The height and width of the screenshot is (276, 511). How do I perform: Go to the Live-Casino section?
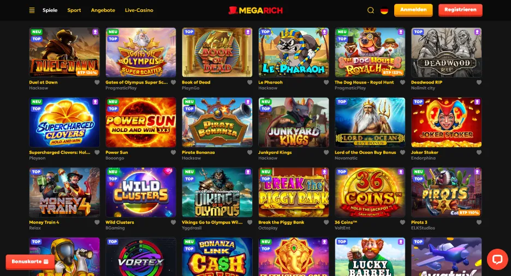pyautogui.click(x=139, y=10)
